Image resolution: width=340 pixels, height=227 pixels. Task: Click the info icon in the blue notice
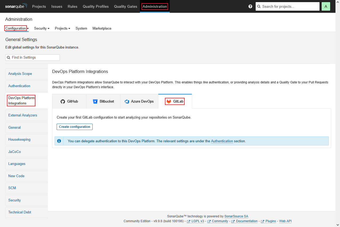[x=59, y=141]
